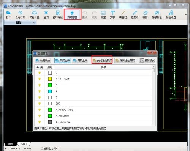The width and height of the screenshot is (190, 151).
Task: Click the layer list scrollbar down arrow
Action: pos(154,124)
